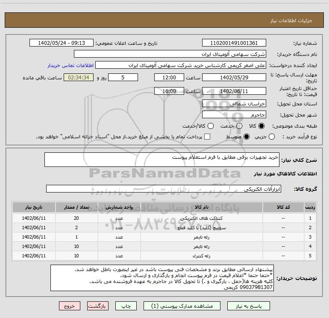Screen dimensions: 329x318
Task: Select رله تایمر in row 4
Action: point(201,247)
